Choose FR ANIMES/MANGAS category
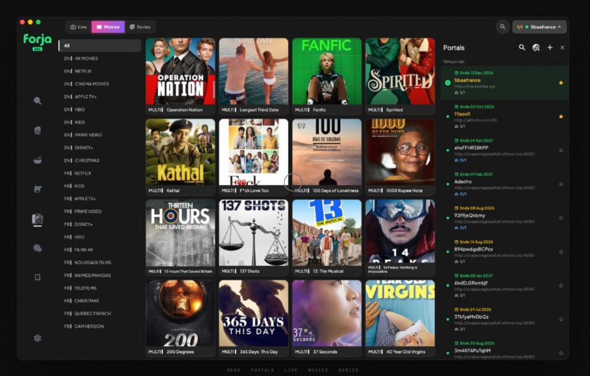The image size is (590, 376). tap(100, 275)
